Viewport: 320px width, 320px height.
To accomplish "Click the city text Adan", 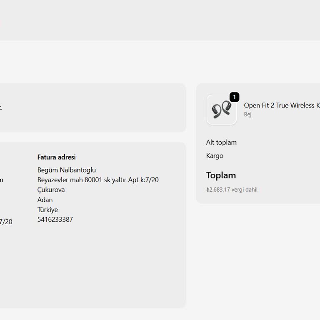I will tap(45, 200).
